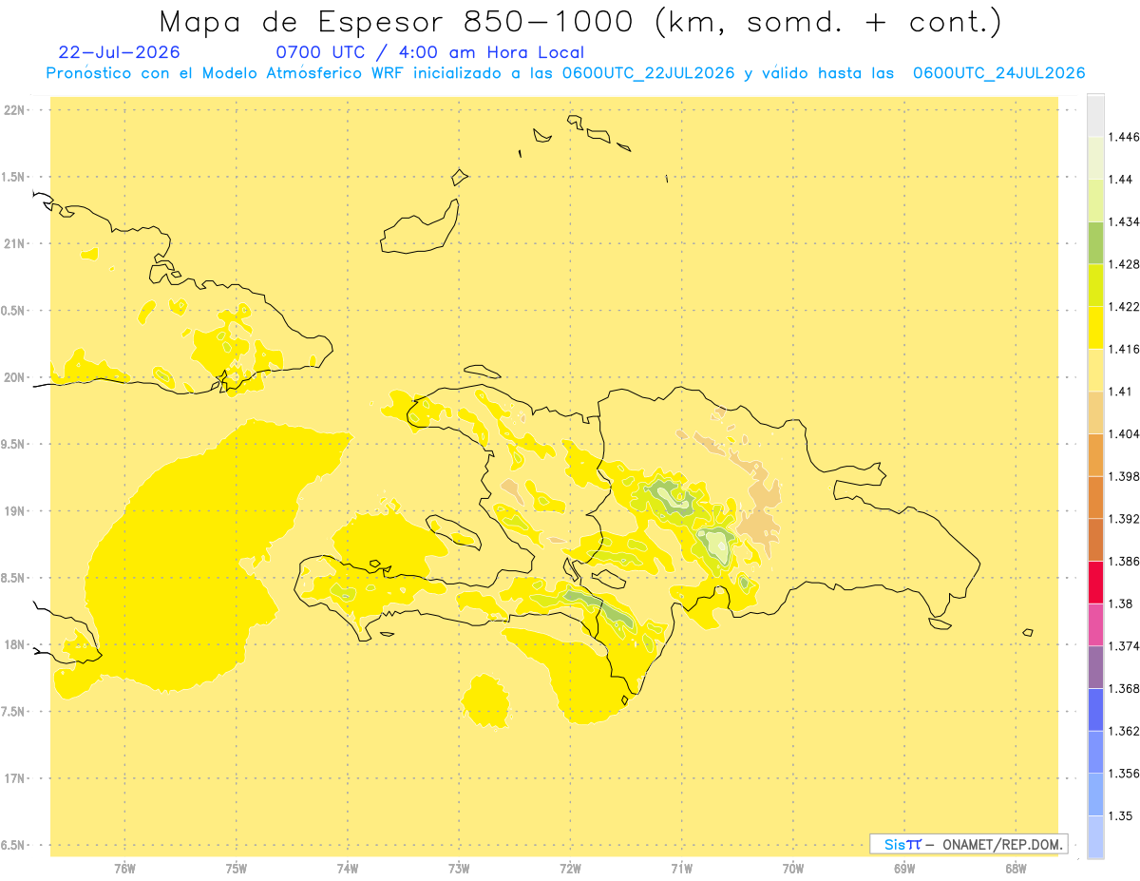This screenshot has width=1140, height=881.
Task: Click the tan legend swatch between 1.404 and 1.41
Action: click(x=1095, y=412)
